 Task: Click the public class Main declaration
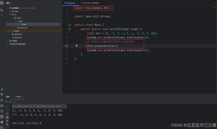point(89,25)
